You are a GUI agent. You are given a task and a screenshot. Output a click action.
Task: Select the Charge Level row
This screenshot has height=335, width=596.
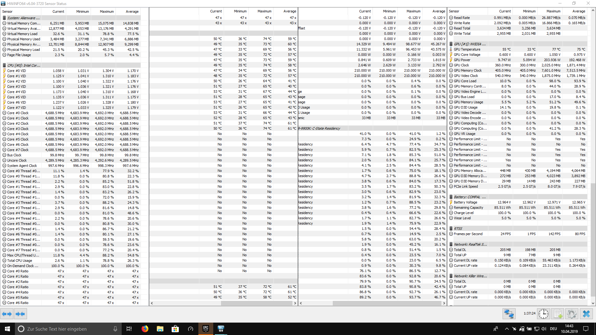[518, 213]
